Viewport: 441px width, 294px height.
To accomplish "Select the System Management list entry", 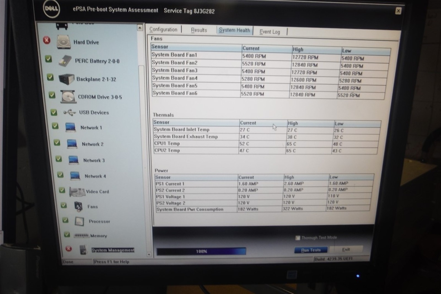I will [113, 250].
